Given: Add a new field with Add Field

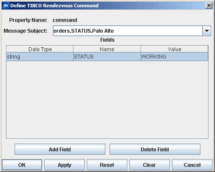Looking at the screenshot, I should pyautogui.click(x=60, y=149).
